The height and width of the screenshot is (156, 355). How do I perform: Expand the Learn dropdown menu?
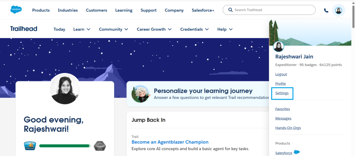82,29
